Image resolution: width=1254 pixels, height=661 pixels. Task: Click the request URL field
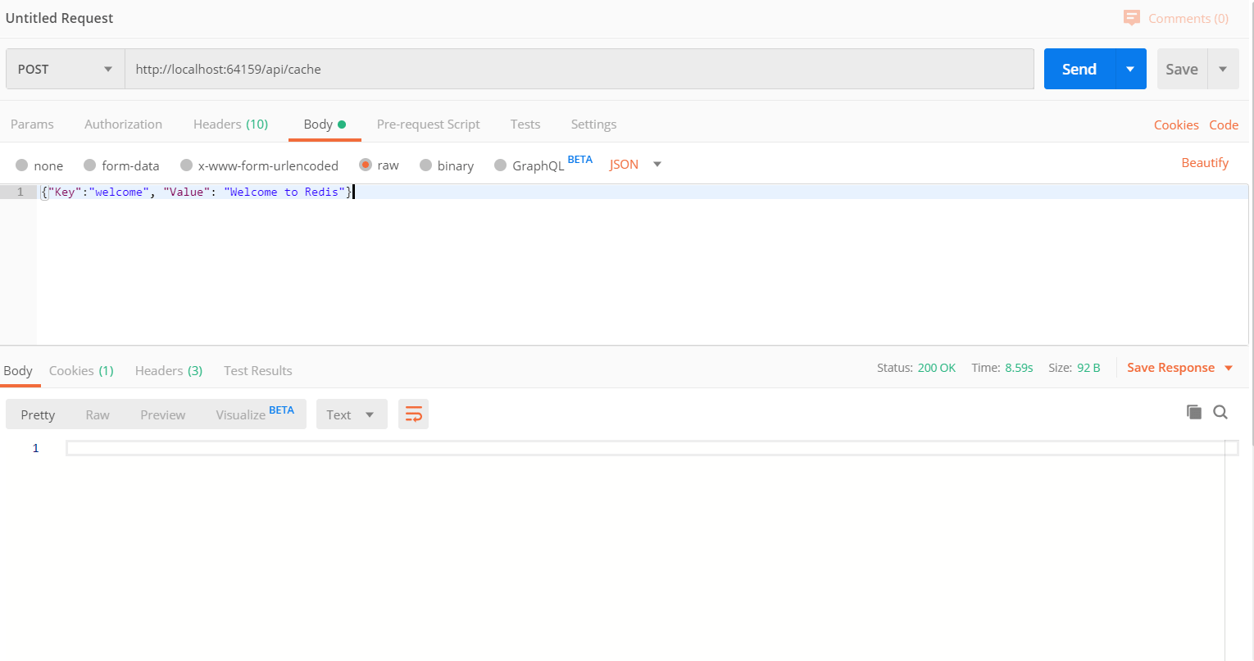pyautogui.click(x=579, y=69)
